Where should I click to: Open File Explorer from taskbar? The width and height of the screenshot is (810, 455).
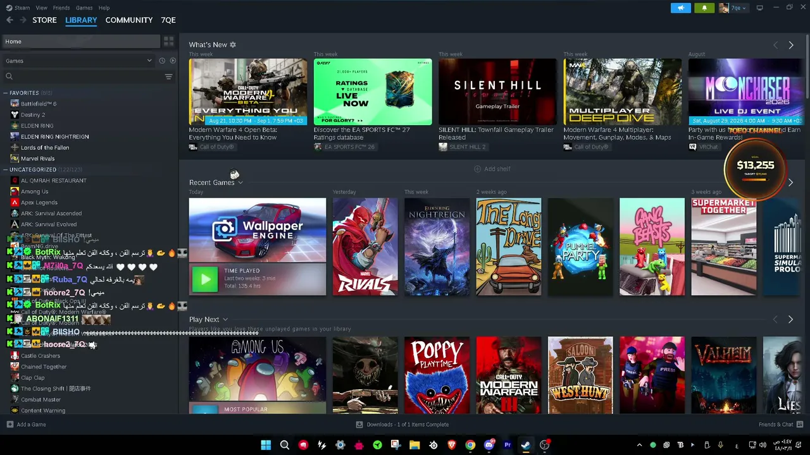click(414, 445)
